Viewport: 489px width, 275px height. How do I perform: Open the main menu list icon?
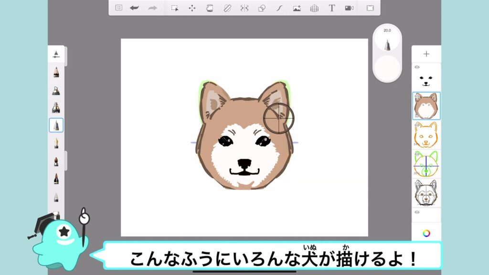[119, 8]
